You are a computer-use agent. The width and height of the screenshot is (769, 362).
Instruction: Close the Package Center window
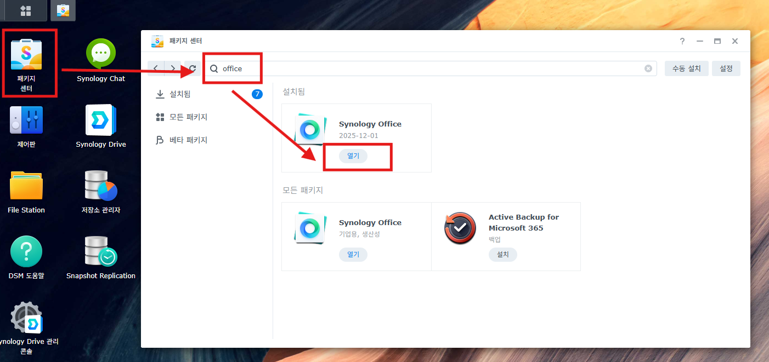pos(735,41)
